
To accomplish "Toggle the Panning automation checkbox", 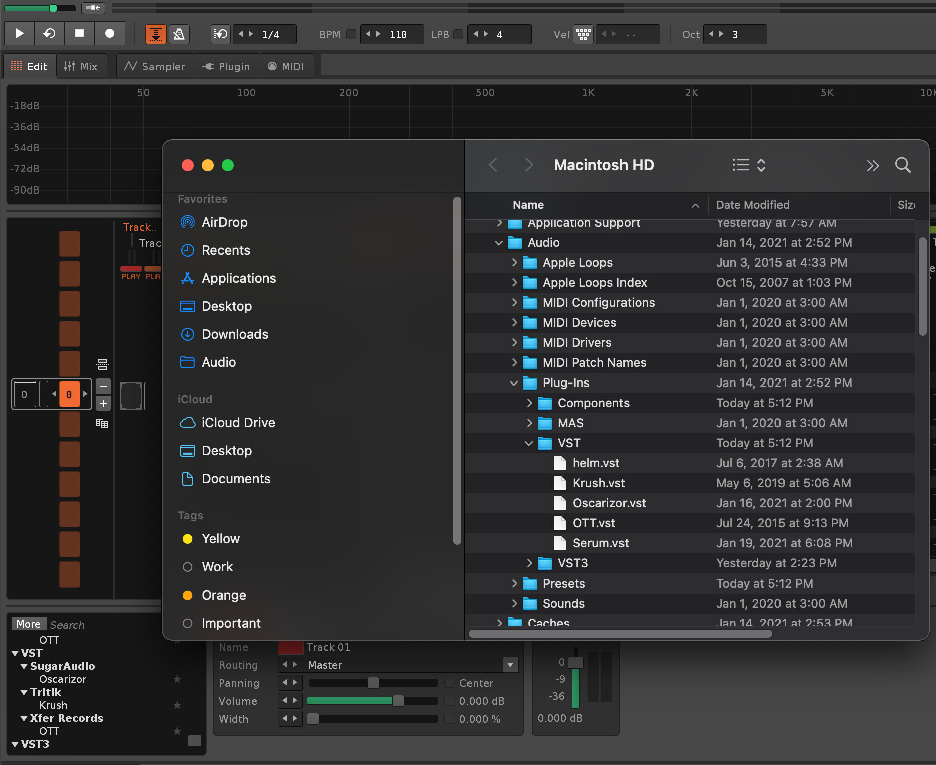I will click(x=449, y=683).
